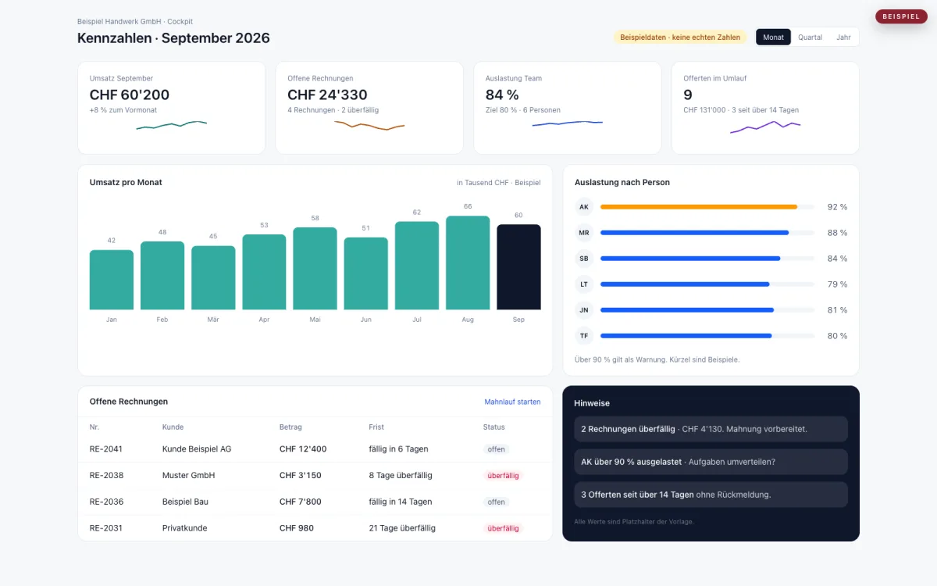Viewport: 937px width, 586px height.
Task: Click the amount CHF 3'150
Action: tap(301, 475)
